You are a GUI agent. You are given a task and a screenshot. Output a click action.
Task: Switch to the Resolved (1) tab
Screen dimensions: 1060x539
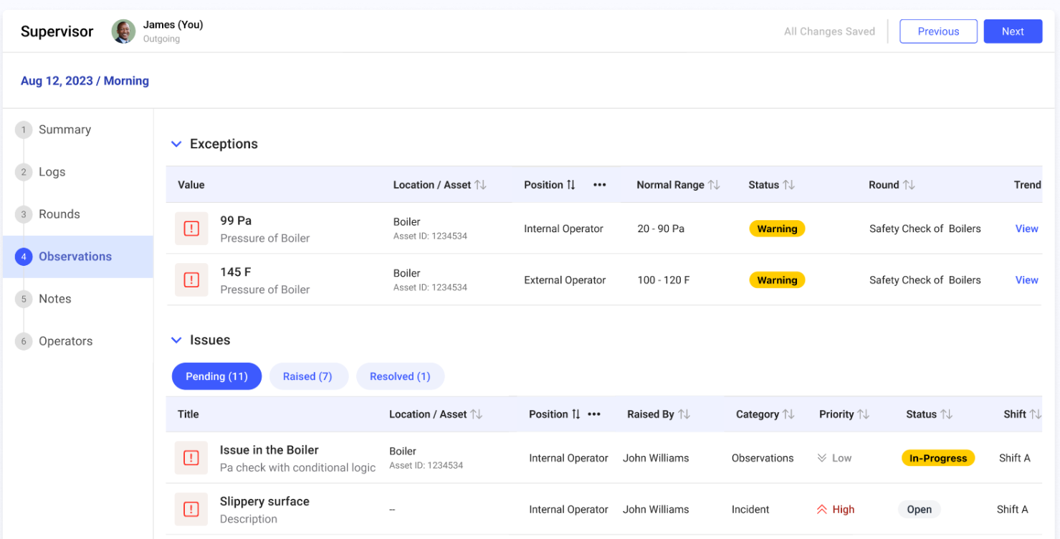tap(400, 376)
